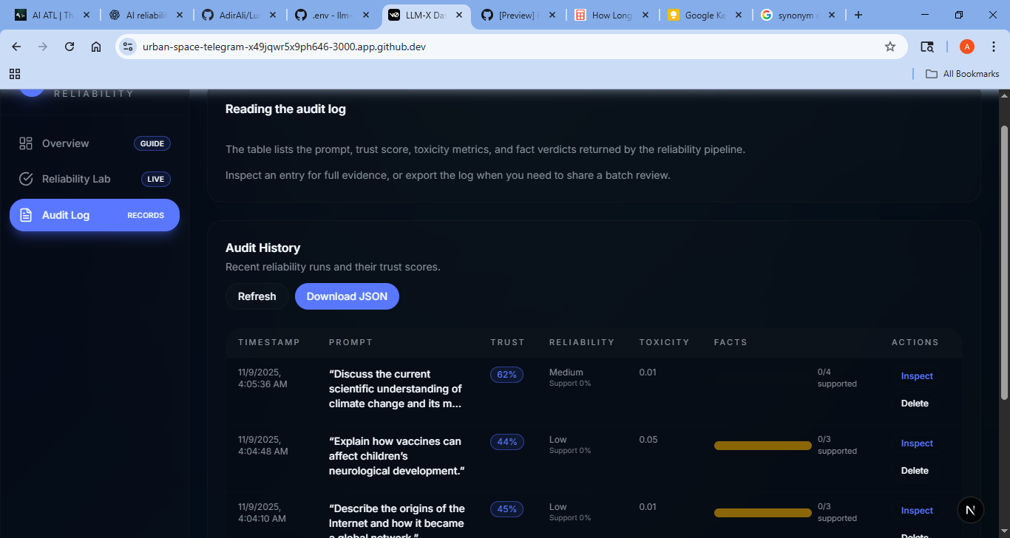Click the Refresh button

(x=257, y=296)
